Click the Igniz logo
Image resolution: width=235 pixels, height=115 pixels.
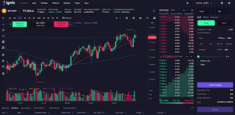(9, 3)
